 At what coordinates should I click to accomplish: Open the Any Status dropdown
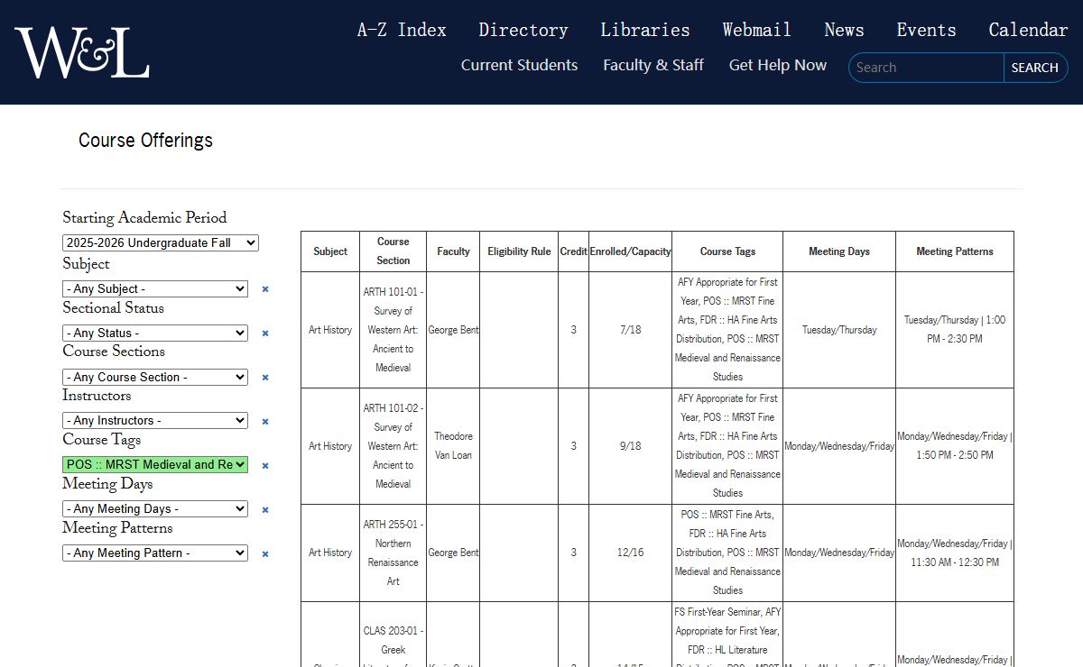(155, 333)
